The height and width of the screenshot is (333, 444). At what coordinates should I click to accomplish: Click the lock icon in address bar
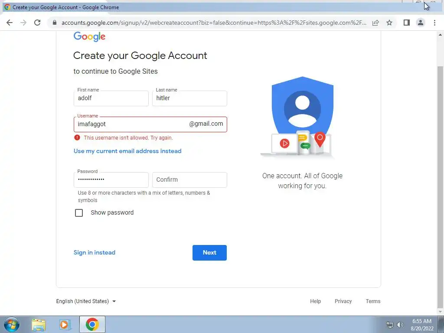tap(55, 23)
